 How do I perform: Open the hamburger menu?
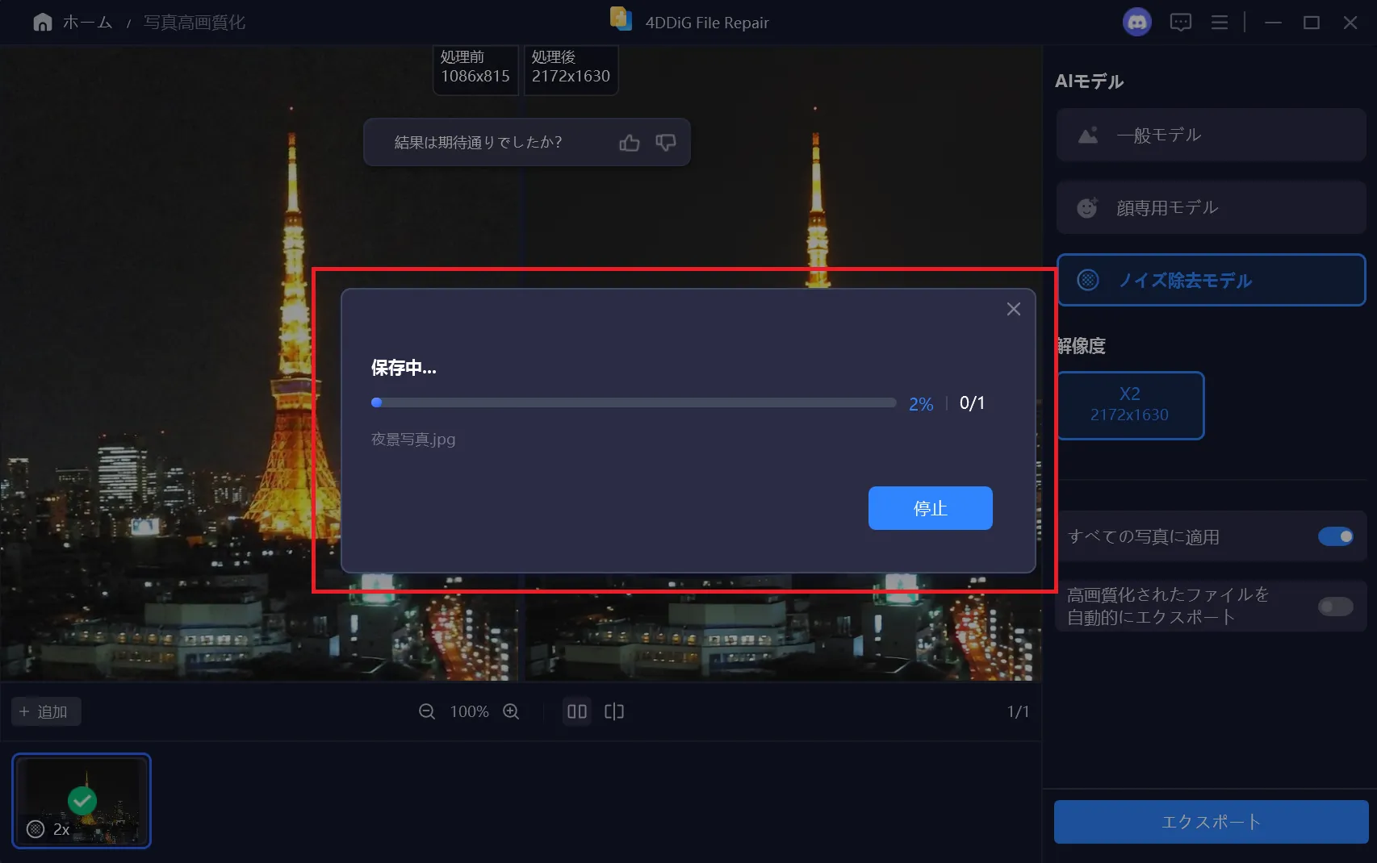pos(1220,23)
